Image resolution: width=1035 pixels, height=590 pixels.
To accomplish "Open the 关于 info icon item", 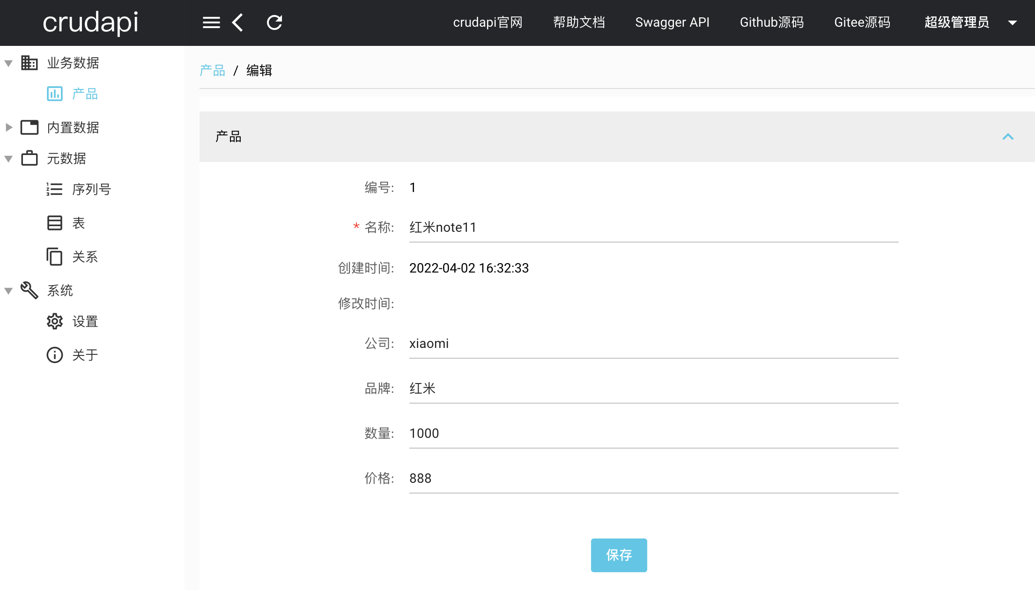I will (x=54, y=355).
